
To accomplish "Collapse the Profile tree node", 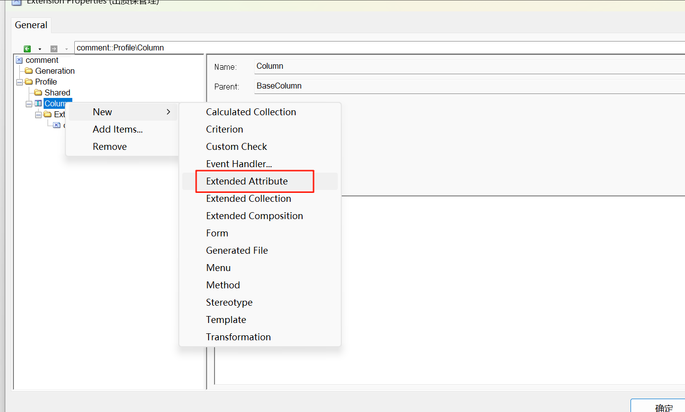I will 19,82.
